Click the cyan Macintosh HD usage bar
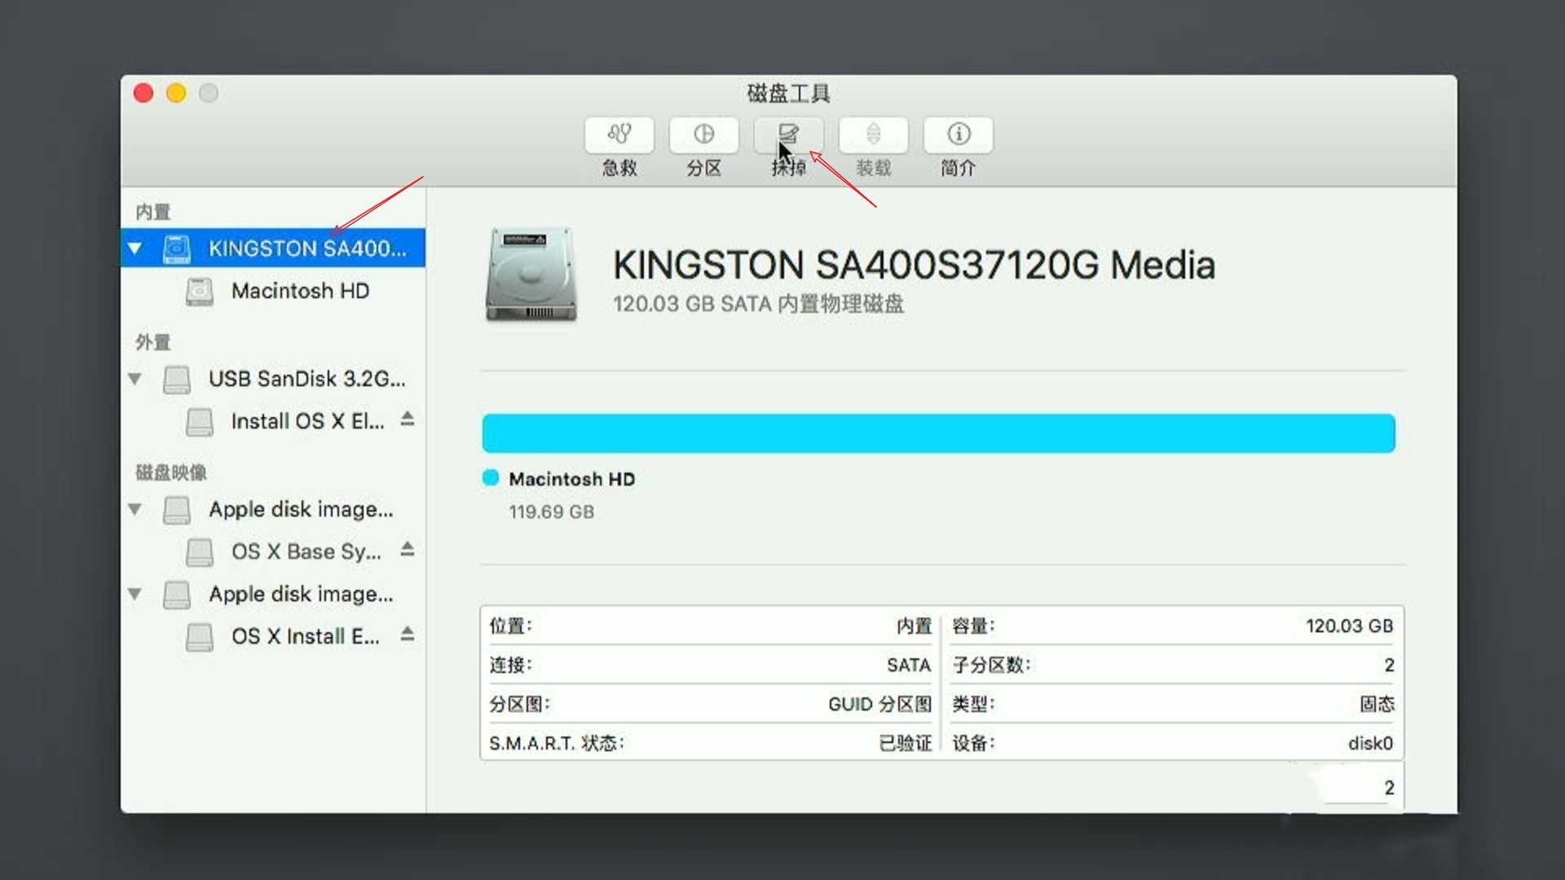 coord(937,433)
